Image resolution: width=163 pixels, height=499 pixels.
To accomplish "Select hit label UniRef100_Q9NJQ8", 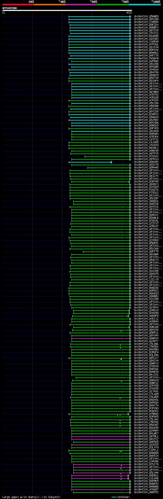I will coord(146,327).
